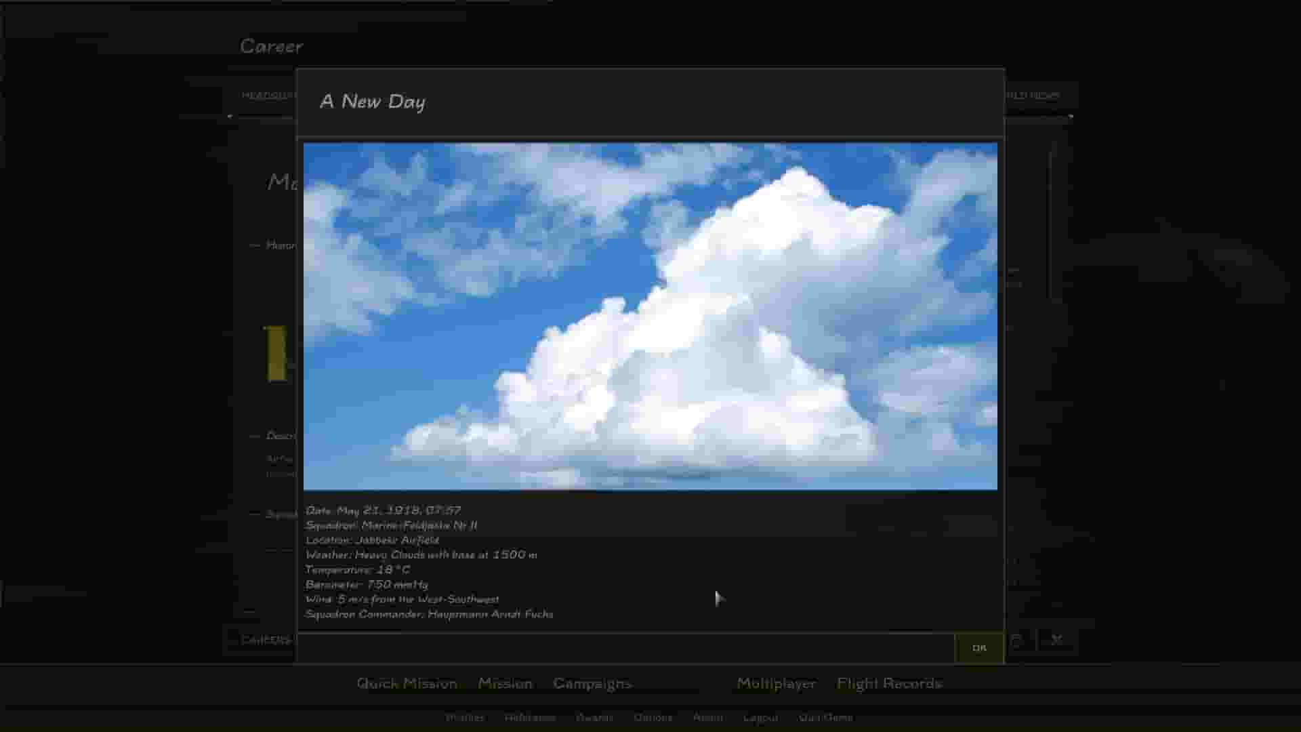Viewport: 1301px width, 732px height.
Task: Click Quit Game in the bottom bar
Action: click(825, 717)
